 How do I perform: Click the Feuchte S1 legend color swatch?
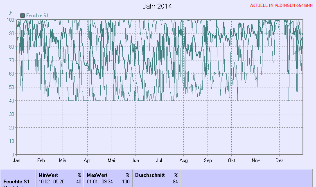(x=23, y=15)
